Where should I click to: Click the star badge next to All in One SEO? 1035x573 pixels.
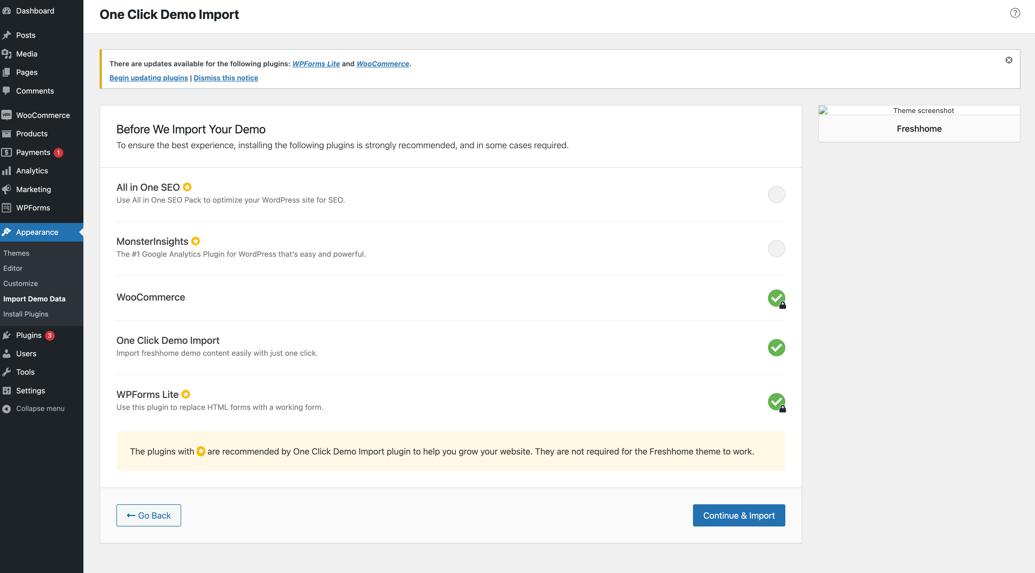coord(187,187)
